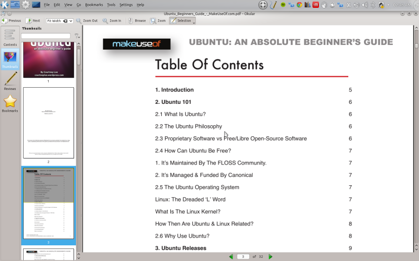Click green previous-page arrow in bottom bar
Viewport: 419px width, 261px height.
231,256
